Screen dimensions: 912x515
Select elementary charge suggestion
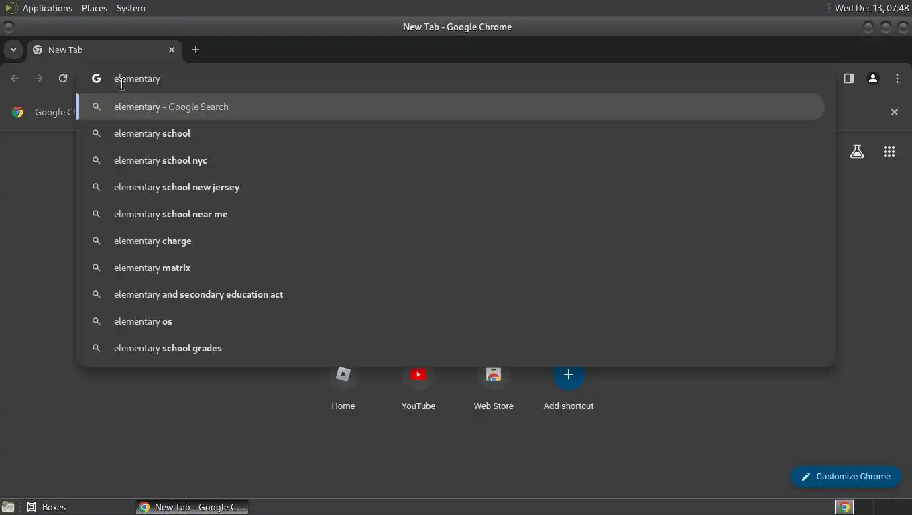click(x=451, y=241)
